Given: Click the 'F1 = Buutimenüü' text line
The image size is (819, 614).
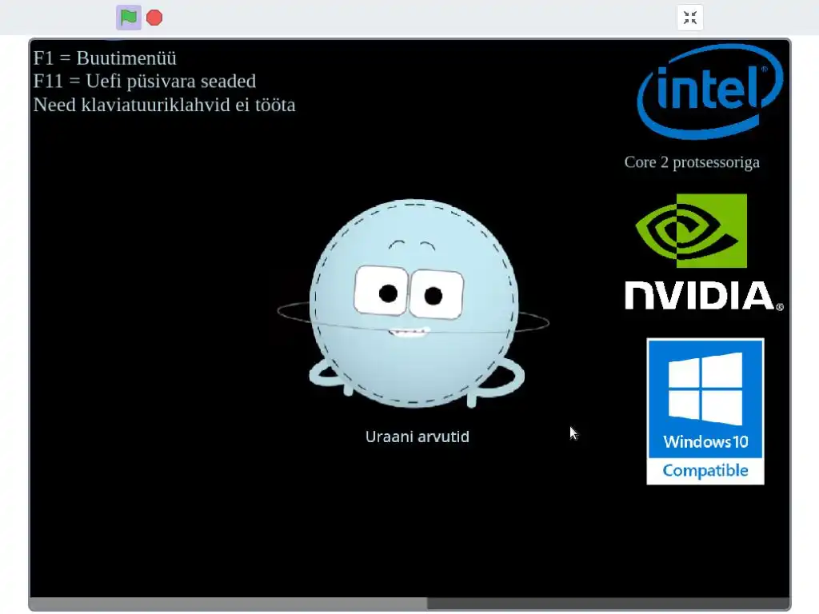Looking at the screenshot, I should tap(105, 58).
